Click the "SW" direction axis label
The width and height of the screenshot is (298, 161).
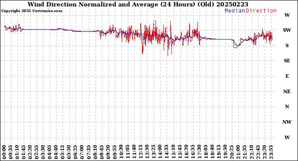(287, 30)
